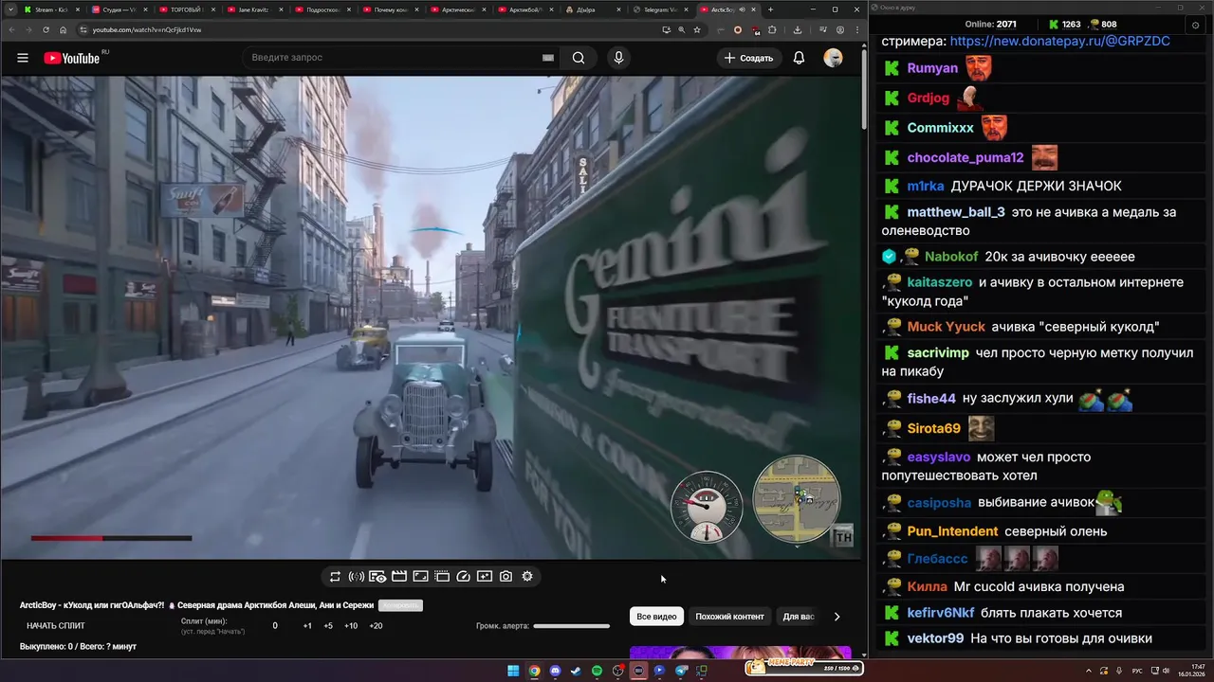Open Windows Start menu on taskbar
Viewport: 1214px width, 682px height.
(513, 671)
